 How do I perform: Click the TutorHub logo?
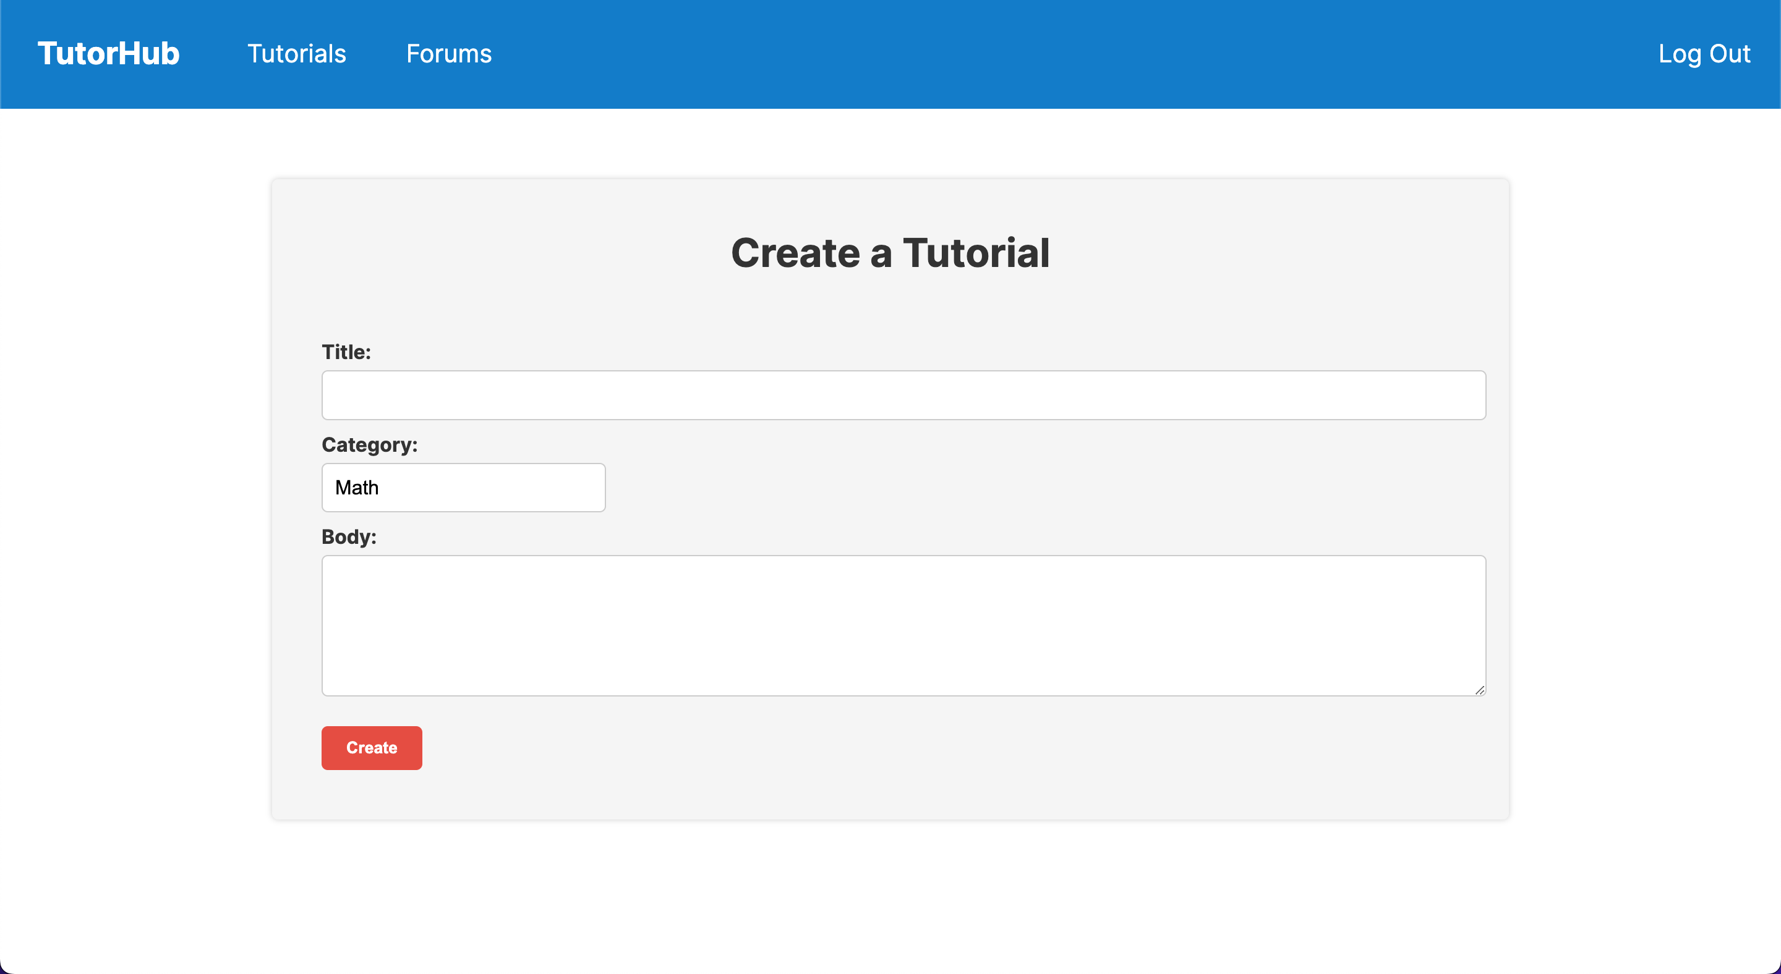(109, 54)
